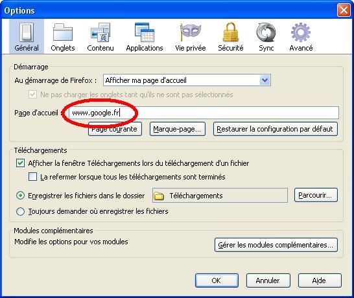Toggle Afficher la fenêtre Téléchargements checkbox
The image size is (354, 298).
pos(20,163)
